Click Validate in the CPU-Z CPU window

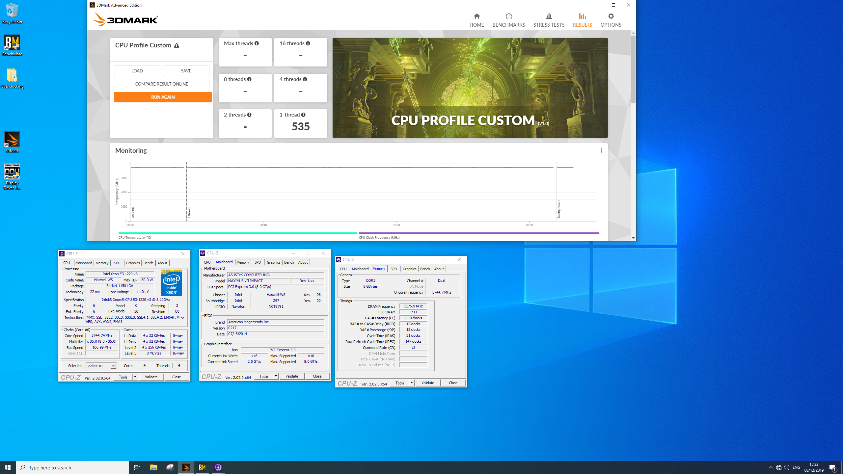151,377
